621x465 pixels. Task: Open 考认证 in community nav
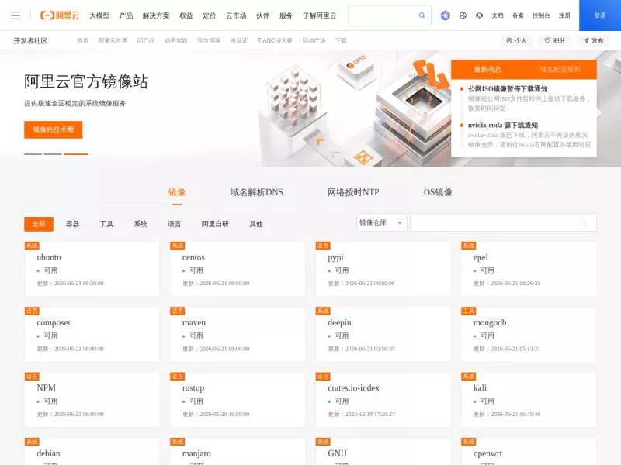[x=239, y=41]
